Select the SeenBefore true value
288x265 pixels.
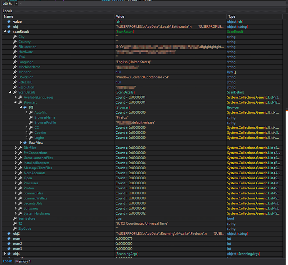118,218
